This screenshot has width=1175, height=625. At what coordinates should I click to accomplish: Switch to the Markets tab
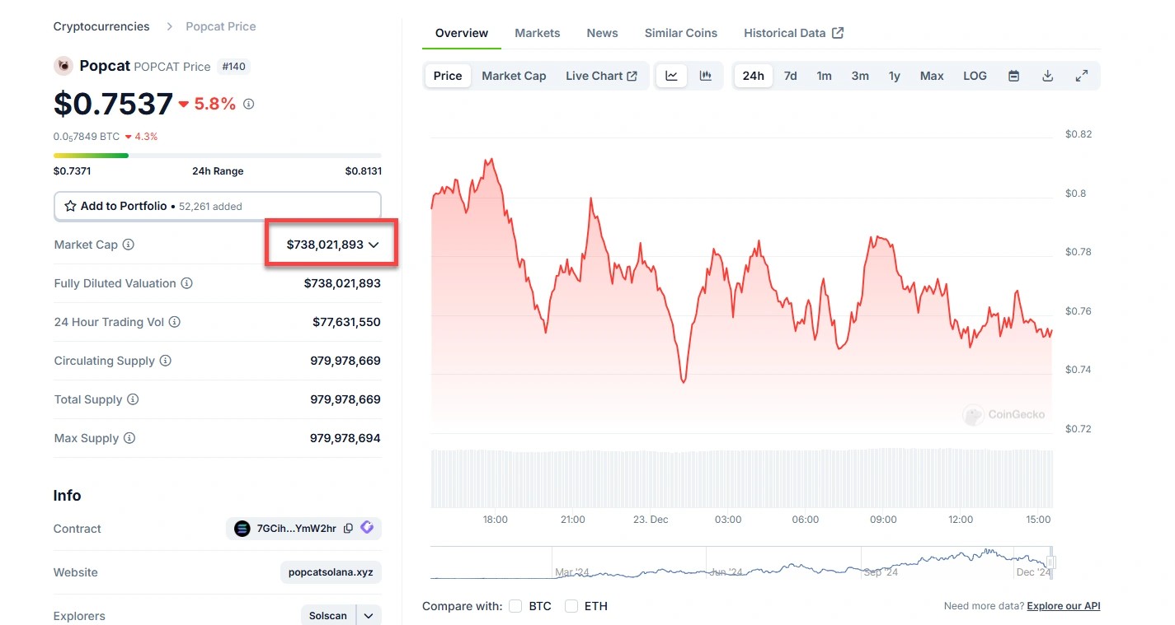tap(537, 33)
